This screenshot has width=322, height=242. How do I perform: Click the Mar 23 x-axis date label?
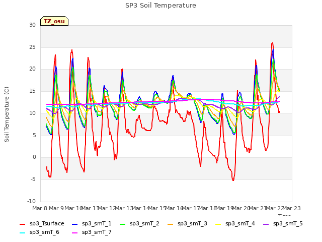[292, 208]
